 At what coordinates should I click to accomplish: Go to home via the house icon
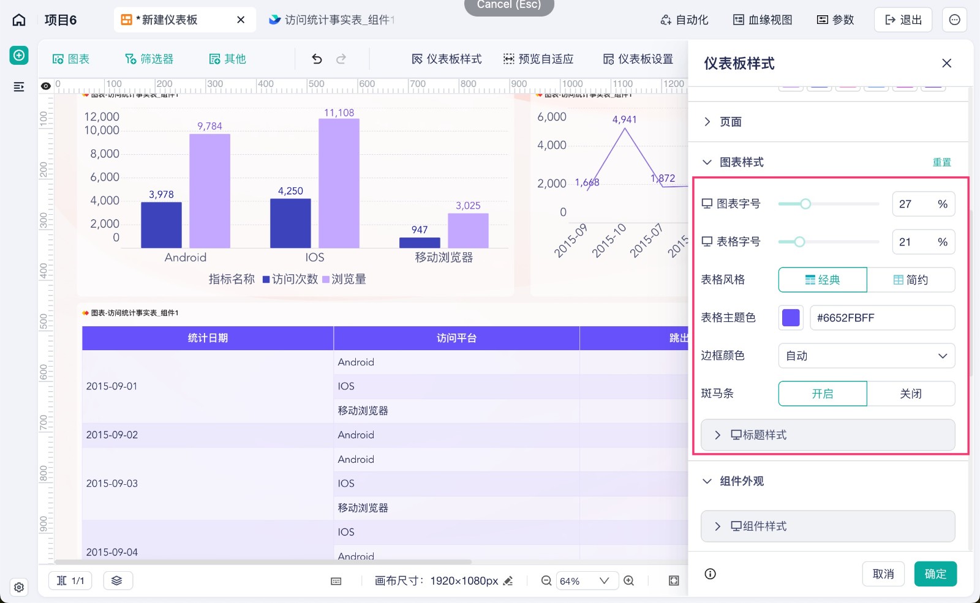[x=19, y=20]
